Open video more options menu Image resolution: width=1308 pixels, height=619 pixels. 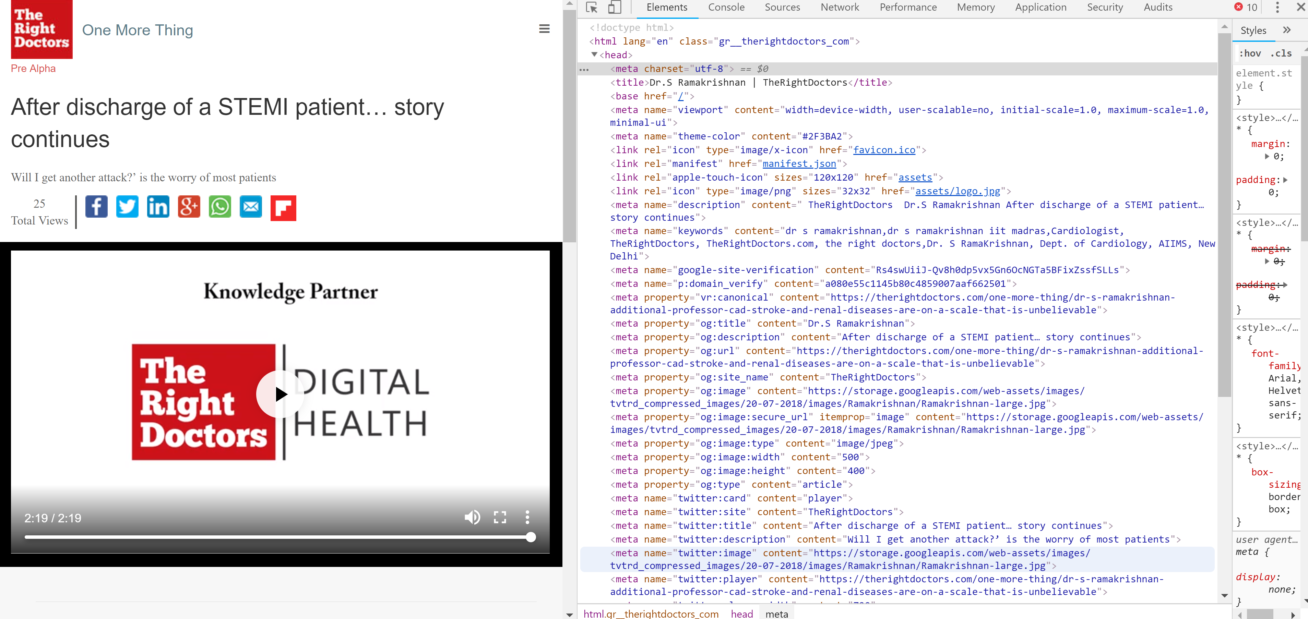[x=527, y=517]
